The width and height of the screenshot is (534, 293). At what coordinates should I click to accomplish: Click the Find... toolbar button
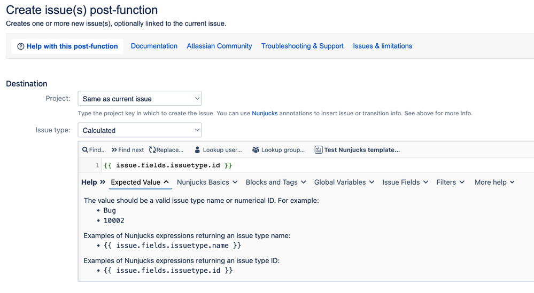pos(94,150)
